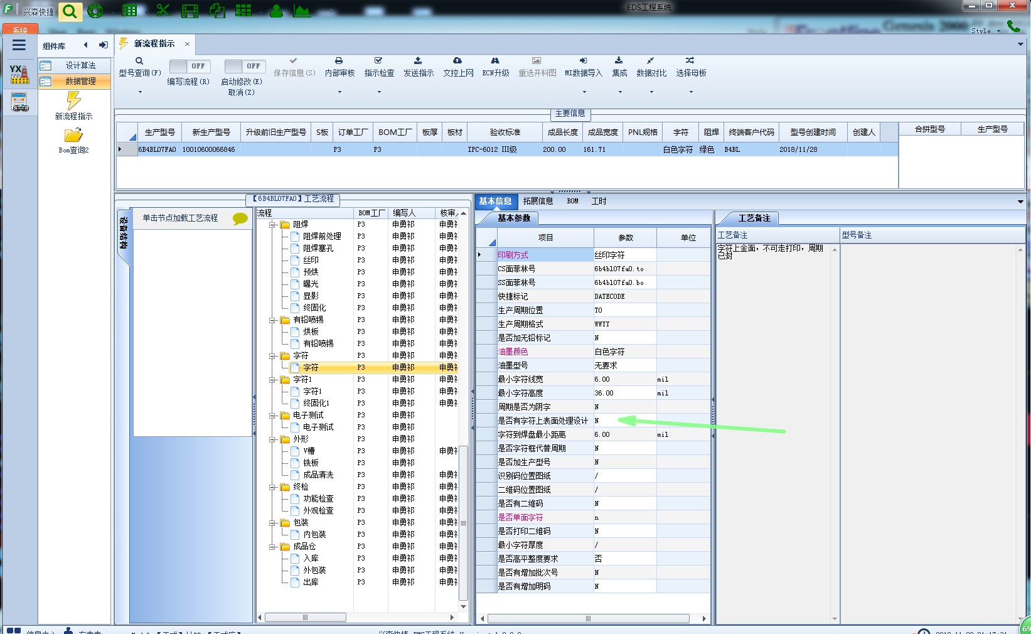
Task: Open dropdown arrow under 数据对比
Action: (651, 92)
